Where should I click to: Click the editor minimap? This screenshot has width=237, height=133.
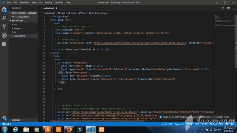pos(224,21)
